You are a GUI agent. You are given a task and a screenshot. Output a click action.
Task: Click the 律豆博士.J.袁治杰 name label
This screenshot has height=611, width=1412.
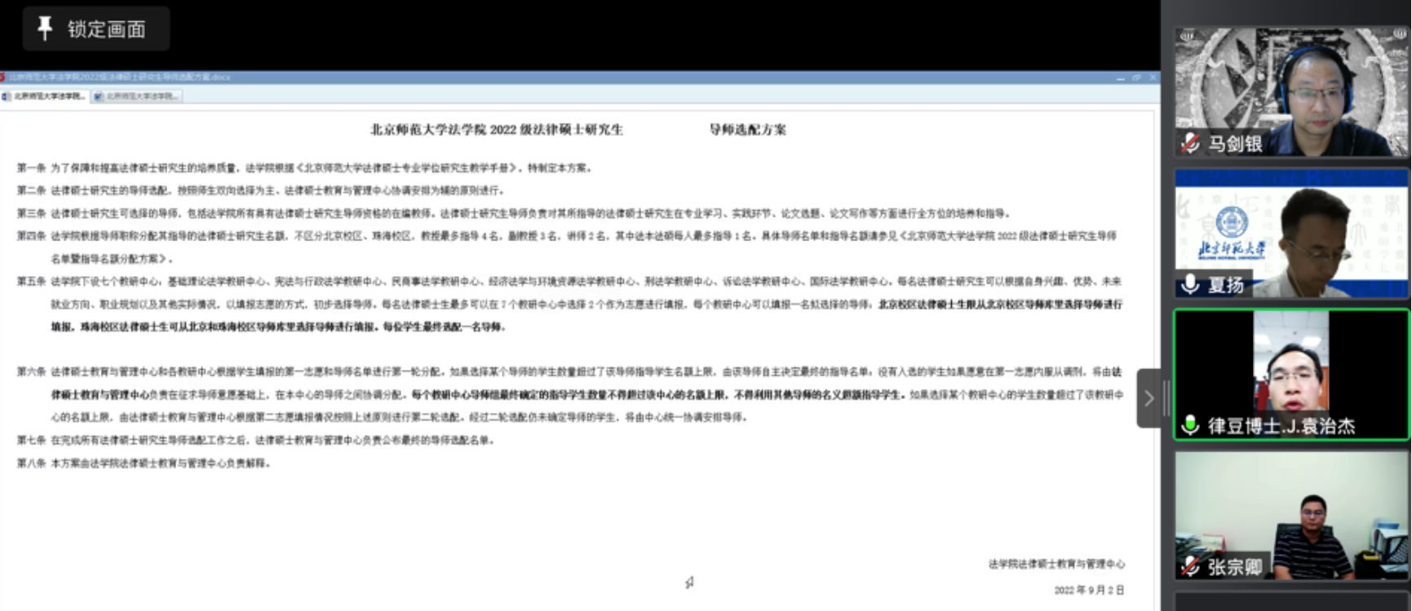[1281, 426]
